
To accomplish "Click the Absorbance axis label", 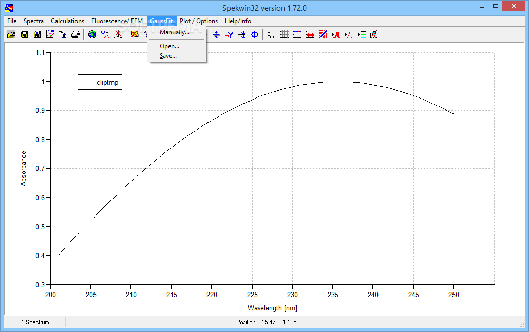I will (x=23, y=168).
